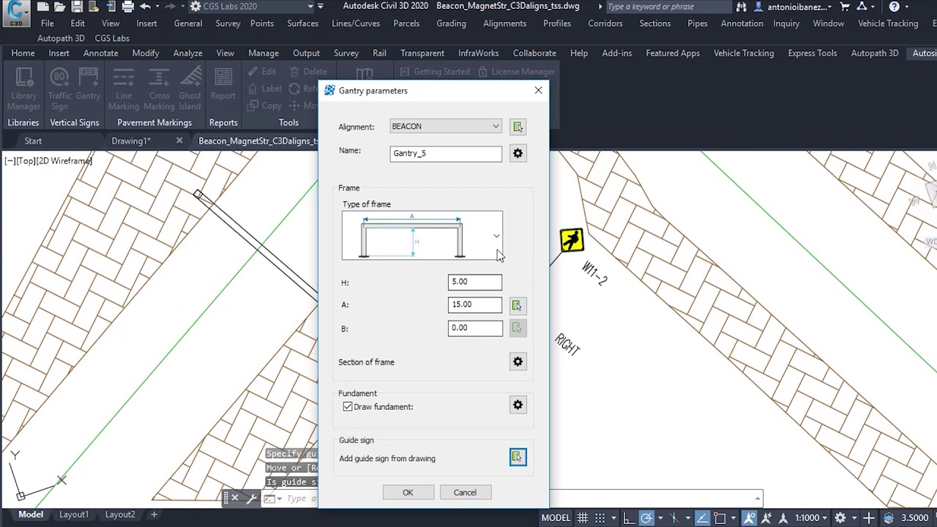
Task: Click Open file icon in quick access toolbar
Action: coord(61,7)
